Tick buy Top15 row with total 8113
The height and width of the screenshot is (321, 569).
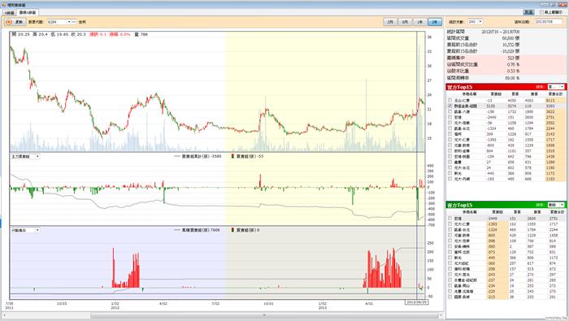(450, 100)
